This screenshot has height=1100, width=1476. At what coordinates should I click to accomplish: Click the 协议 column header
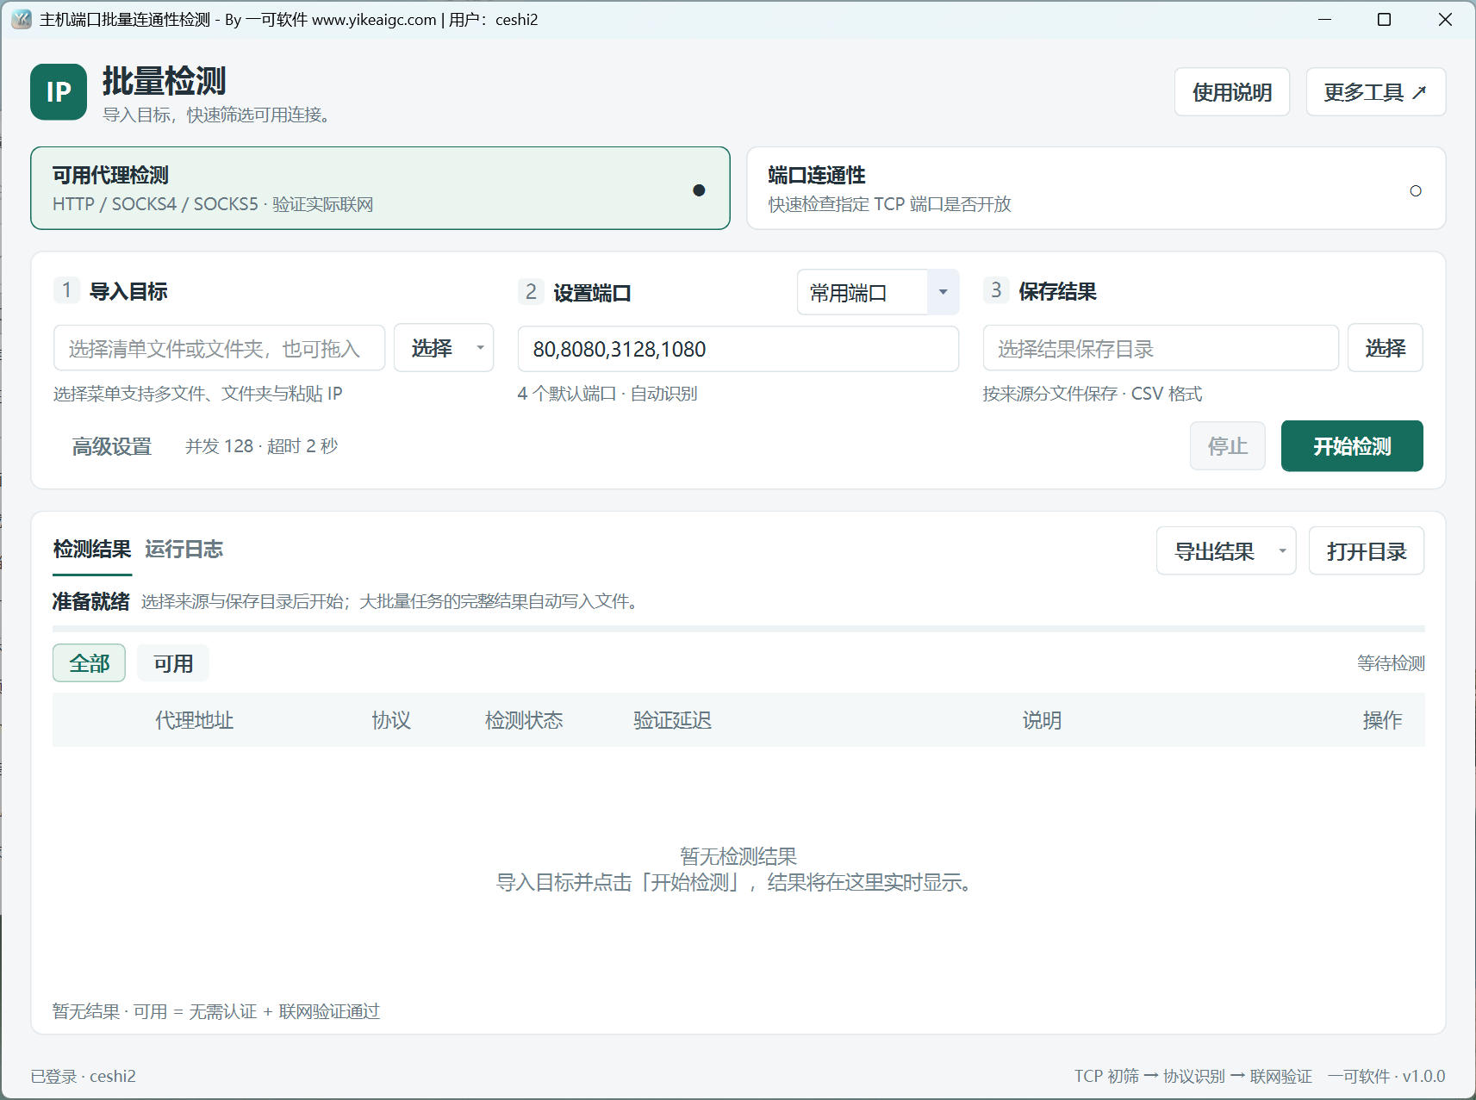click(x=391, y=720)
